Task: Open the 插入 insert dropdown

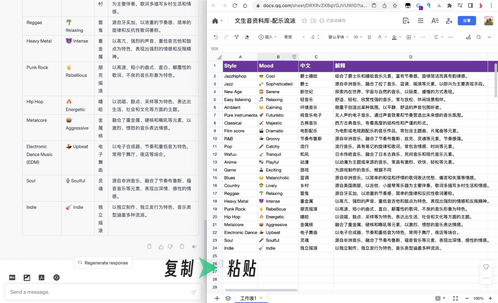Action: tap(267, 37)
